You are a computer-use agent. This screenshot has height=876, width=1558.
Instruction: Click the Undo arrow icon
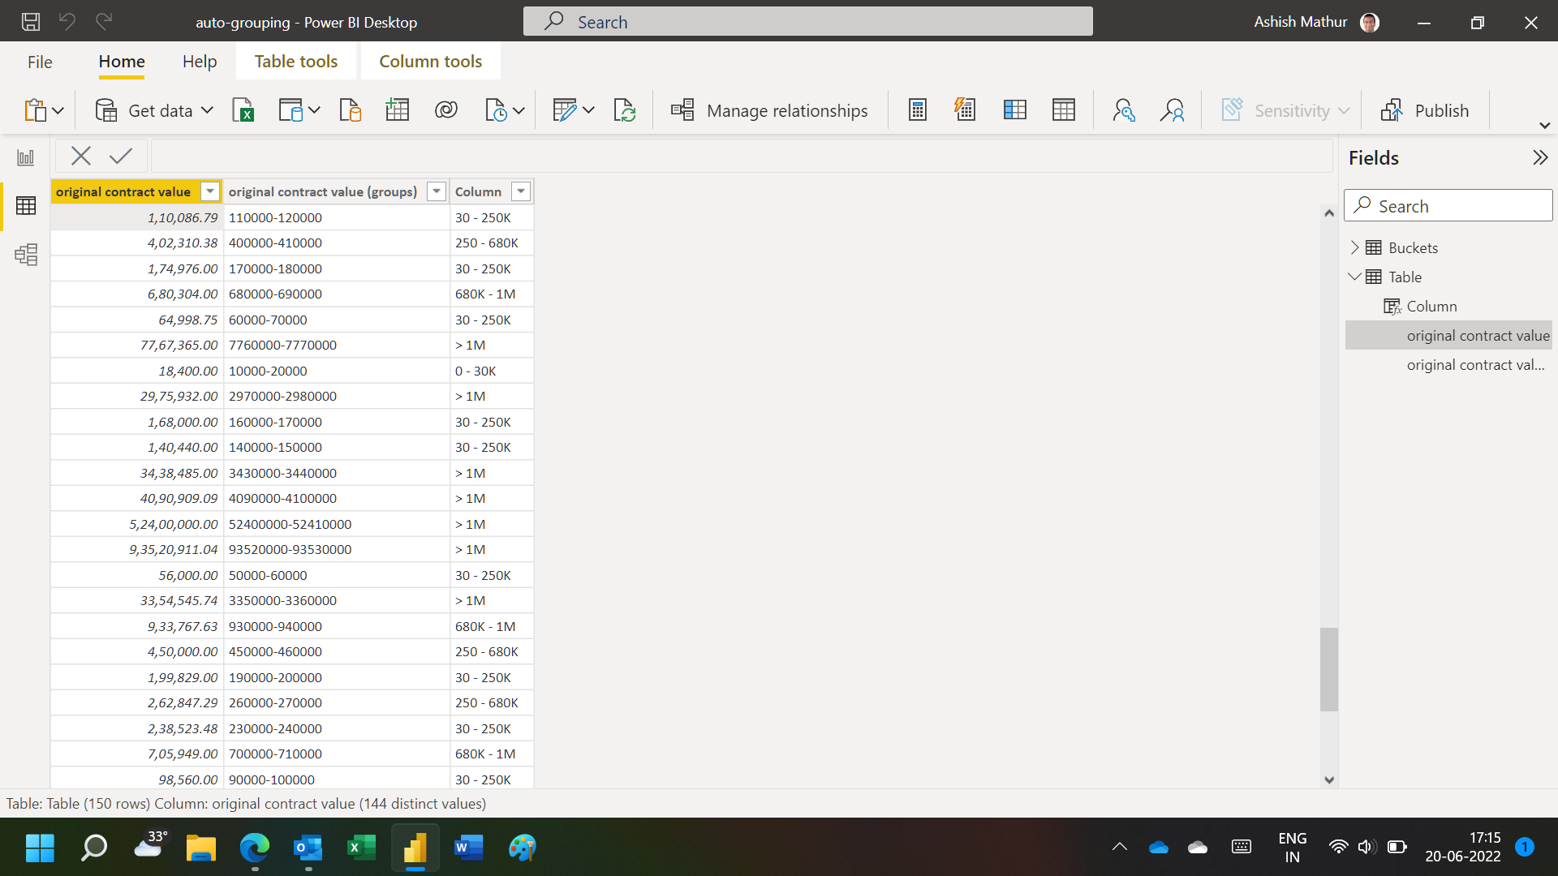67,22
